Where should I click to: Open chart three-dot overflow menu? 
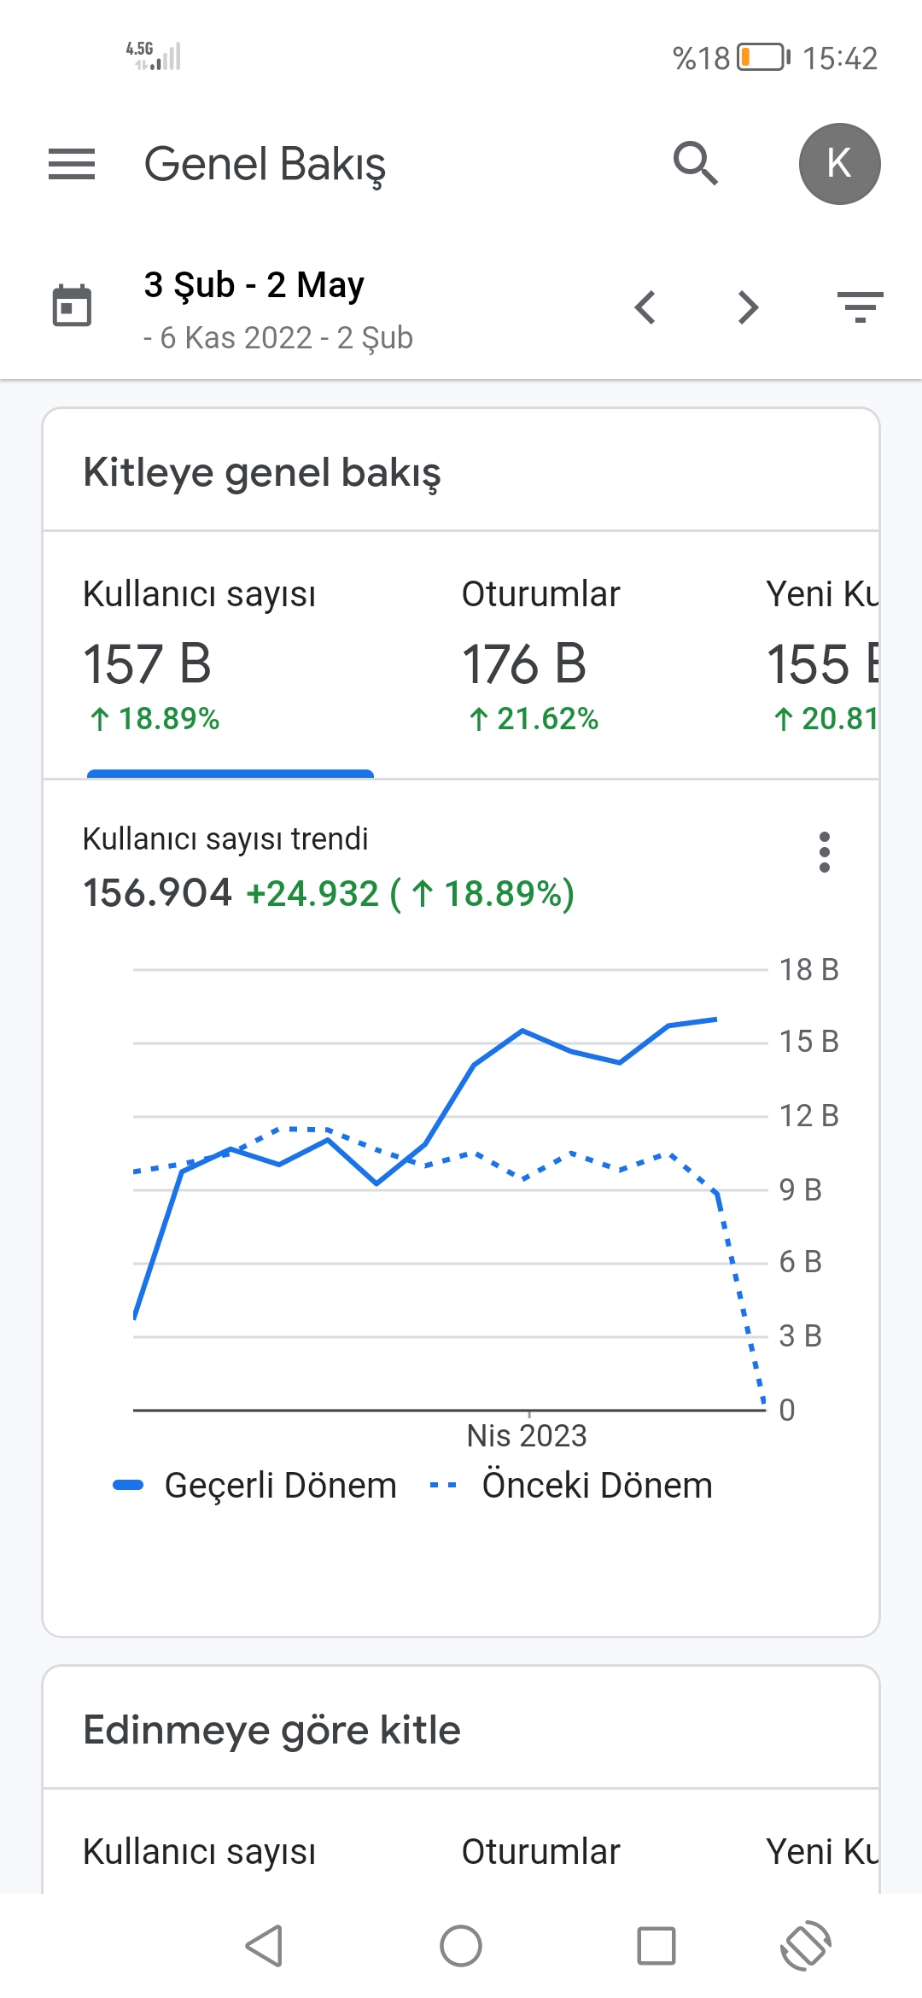[x=824, y=852]
